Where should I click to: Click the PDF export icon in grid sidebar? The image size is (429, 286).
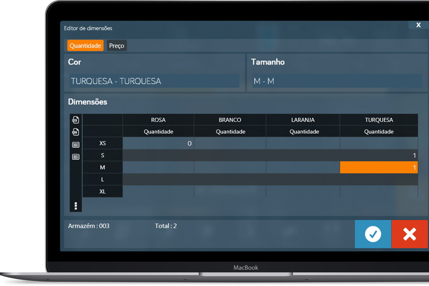(76, 120)
